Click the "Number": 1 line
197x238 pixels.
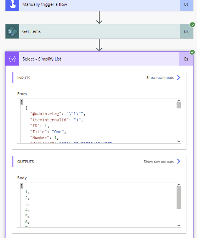click(44, 137)
